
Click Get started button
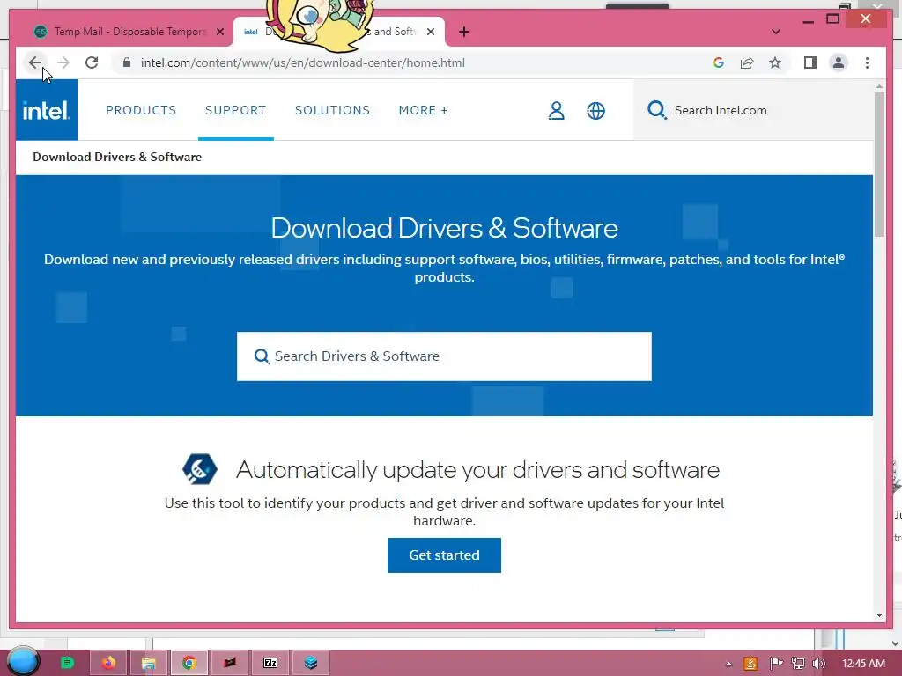pyautogui.click(x=444, y=555)
